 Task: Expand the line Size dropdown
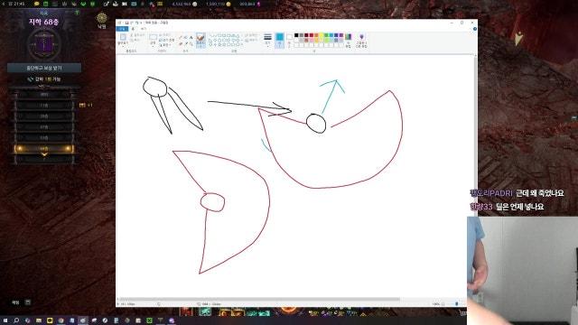click(267, 40)
